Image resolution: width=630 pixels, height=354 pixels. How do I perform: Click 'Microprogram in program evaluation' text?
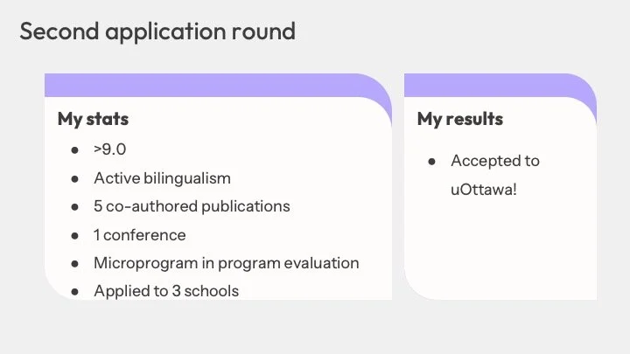(x=227, y=263)
